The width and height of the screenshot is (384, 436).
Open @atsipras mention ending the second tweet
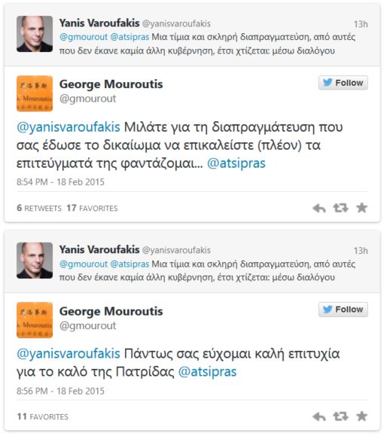click(x=207, y=372)
